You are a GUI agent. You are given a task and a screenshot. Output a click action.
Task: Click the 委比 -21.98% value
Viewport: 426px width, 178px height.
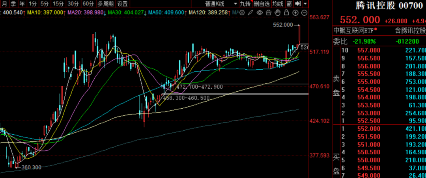click(x=364, y=41)
